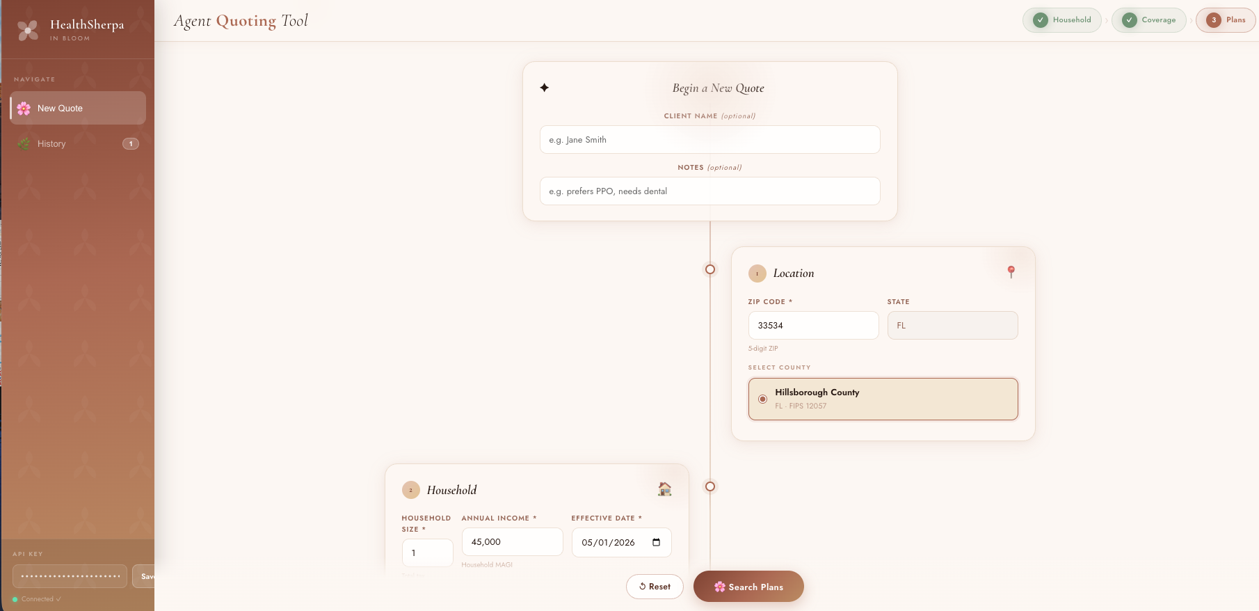1259x611 pixels.
Task: Click the Search Plans button
Action: click(x=748, y=587)
